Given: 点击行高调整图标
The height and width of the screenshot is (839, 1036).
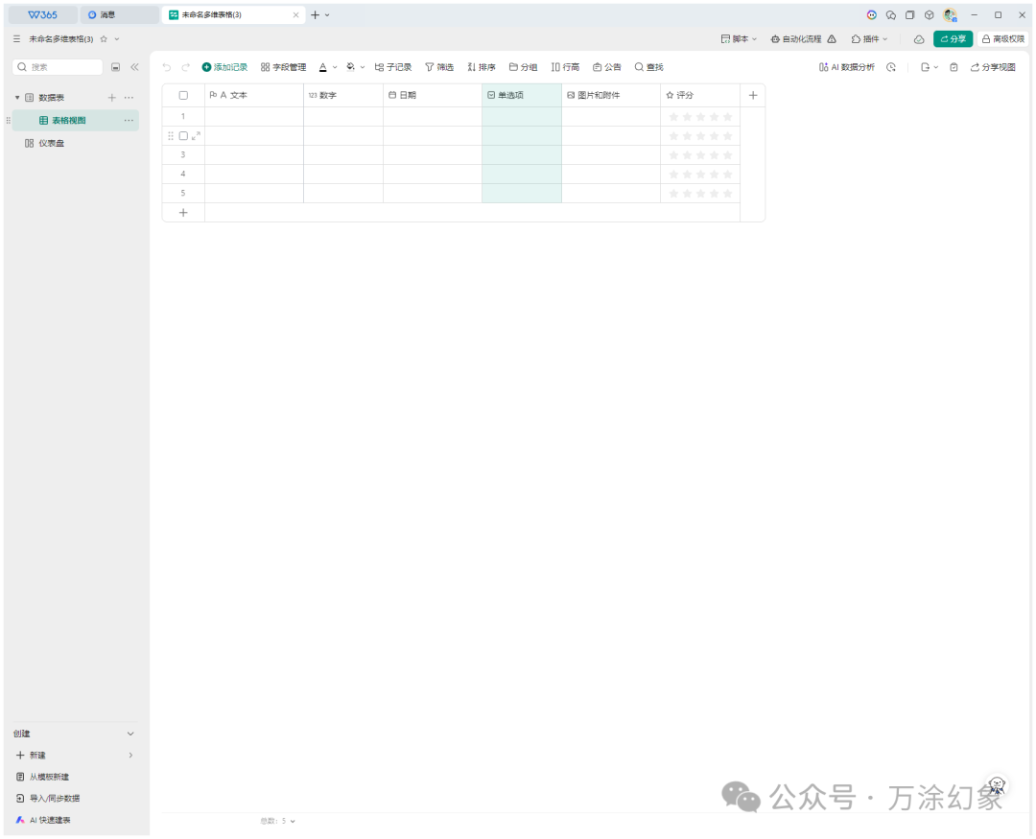Looking at the screenshot, I should pyautogui.click(x=564, y=67).
